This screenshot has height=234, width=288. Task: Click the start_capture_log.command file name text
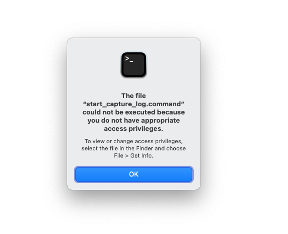point(134,104)
